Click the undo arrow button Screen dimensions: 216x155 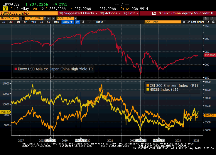[206, 18]
